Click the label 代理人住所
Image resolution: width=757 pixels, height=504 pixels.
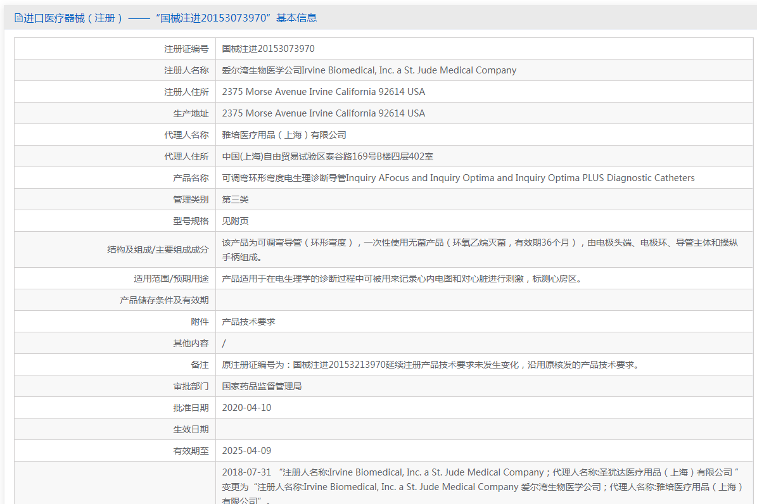186,156
